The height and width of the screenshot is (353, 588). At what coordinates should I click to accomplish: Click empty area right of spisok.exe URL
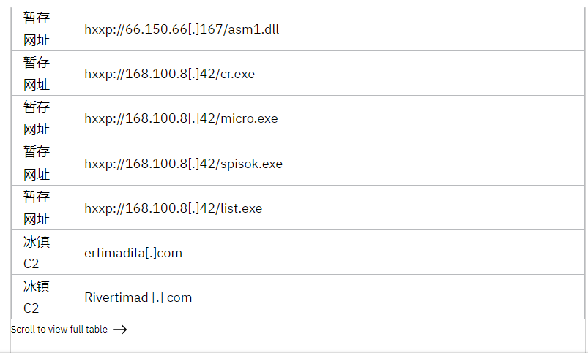click(x=431, y=163)
